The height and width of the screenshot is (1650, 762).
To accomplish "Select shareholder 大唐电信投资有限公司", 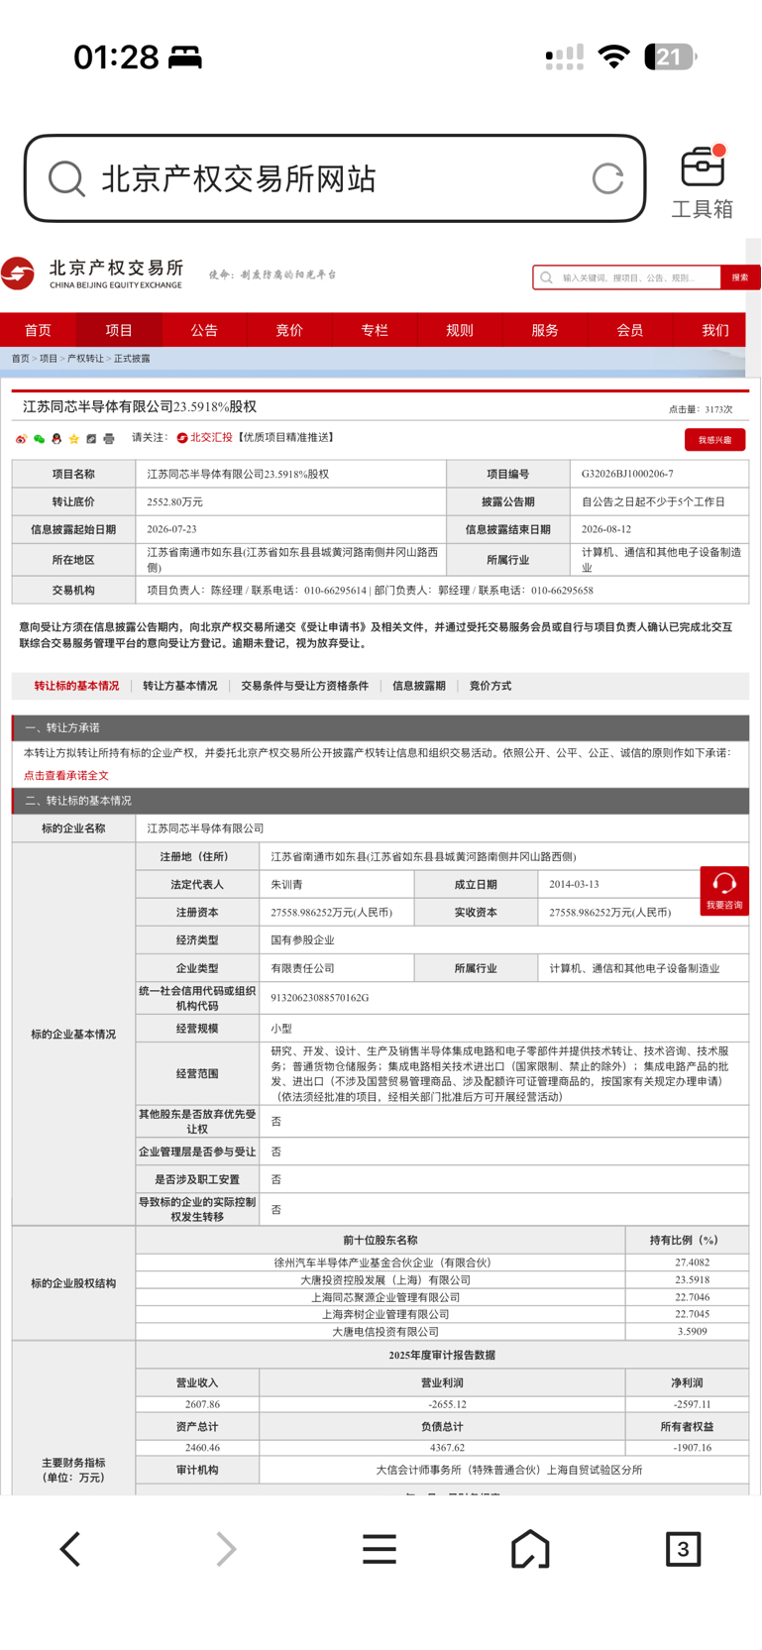I will pyautogui.click(x=385, y=1332).
